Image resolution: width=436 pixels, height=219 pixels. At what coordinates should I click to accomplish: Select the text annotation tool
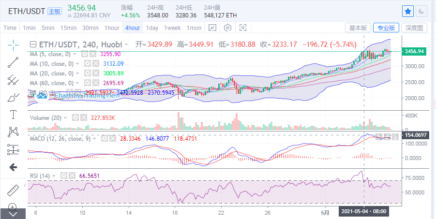[x=13, y=115]
